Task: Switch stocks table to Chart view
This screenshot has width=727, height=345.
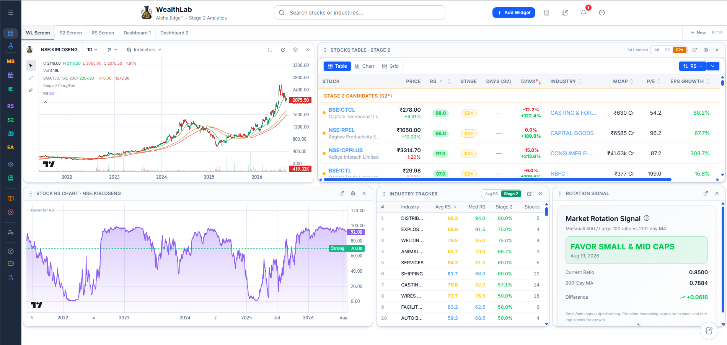Action: pyautogui.click(x=365, y=66)
